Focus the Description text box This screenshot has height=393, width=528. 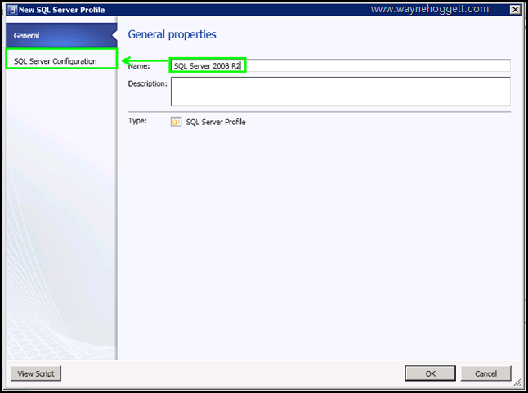341,92
